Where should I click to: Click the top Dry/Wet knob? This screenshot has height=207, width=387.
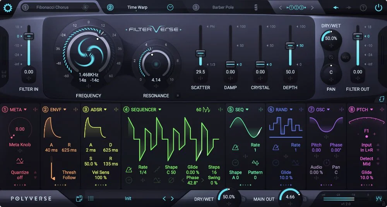pyautogui.click(x=331, y=39)
